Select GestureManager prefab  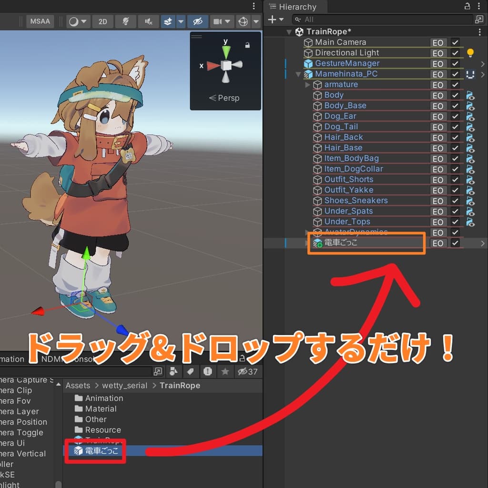[x=347, y=63]
